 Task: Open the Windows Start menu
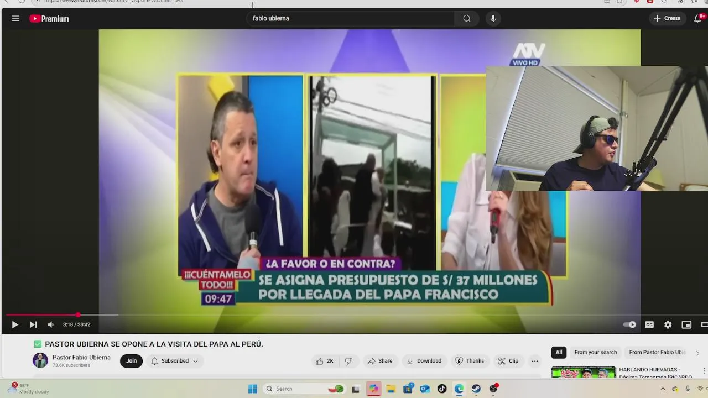coord(252,389)
